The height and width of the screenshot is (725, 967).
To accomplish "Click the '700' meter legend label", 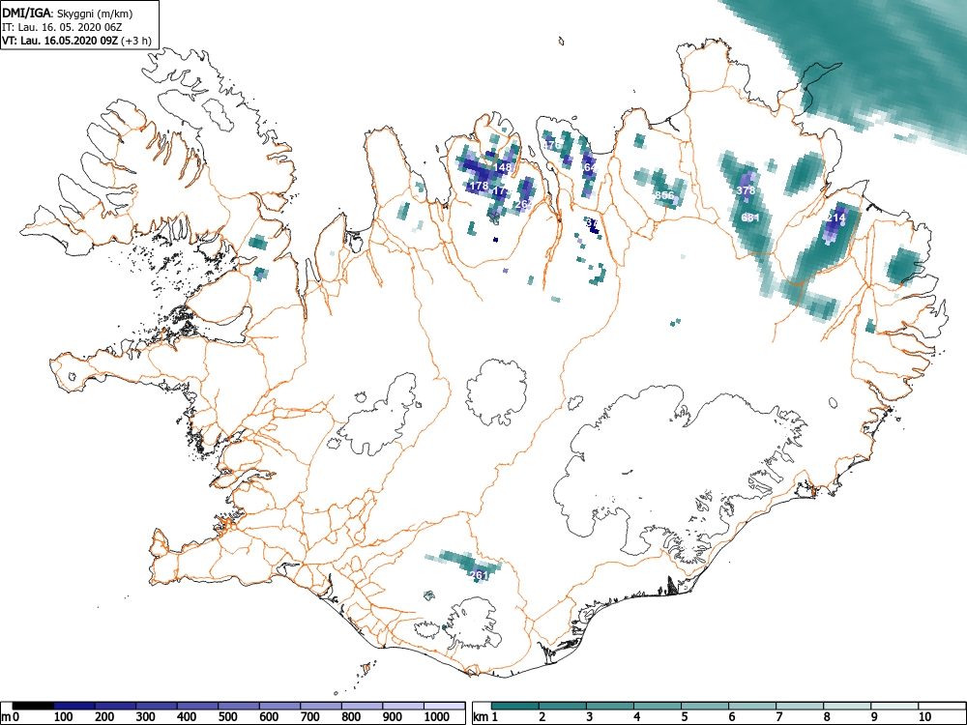I will tap(310, 717).
